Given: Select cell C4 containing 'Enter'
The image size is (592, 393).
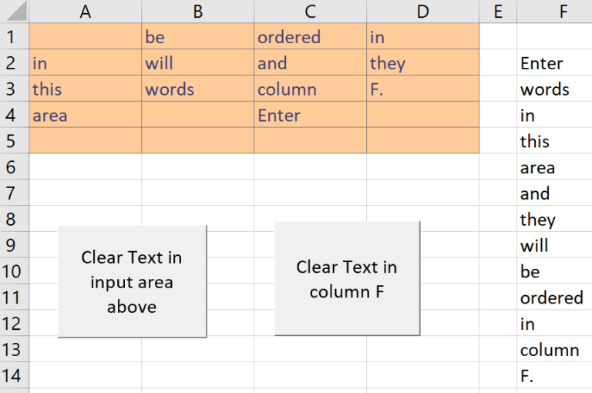Looking at the screenshot, I should click(x=311, y=114).
